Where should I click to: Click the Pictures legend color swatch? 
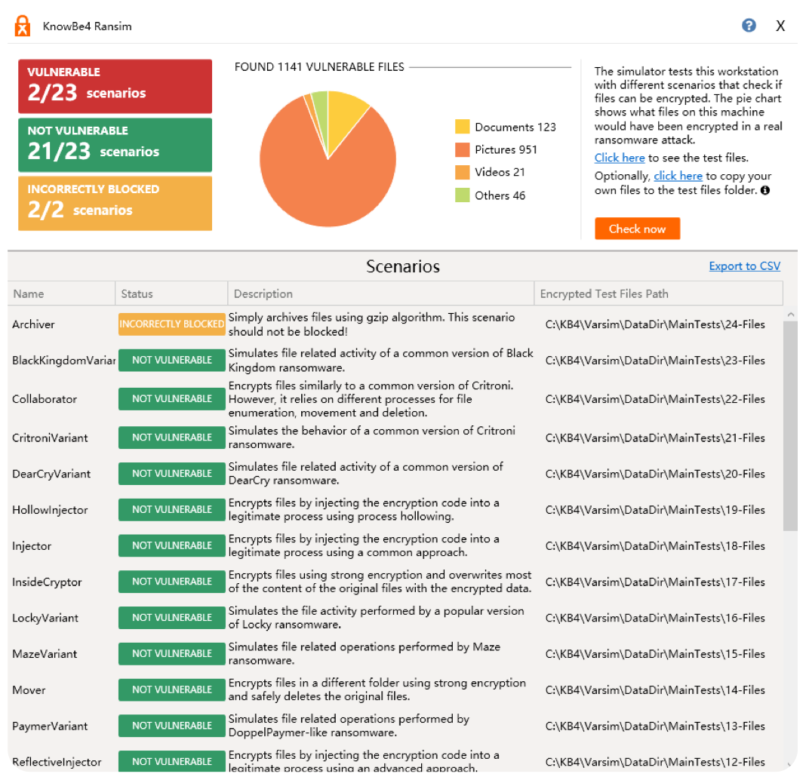(462, 149)
